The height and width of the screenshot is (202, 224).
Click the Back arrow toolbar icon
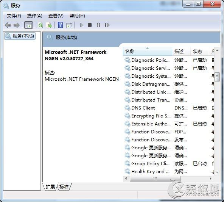point(8,25)
